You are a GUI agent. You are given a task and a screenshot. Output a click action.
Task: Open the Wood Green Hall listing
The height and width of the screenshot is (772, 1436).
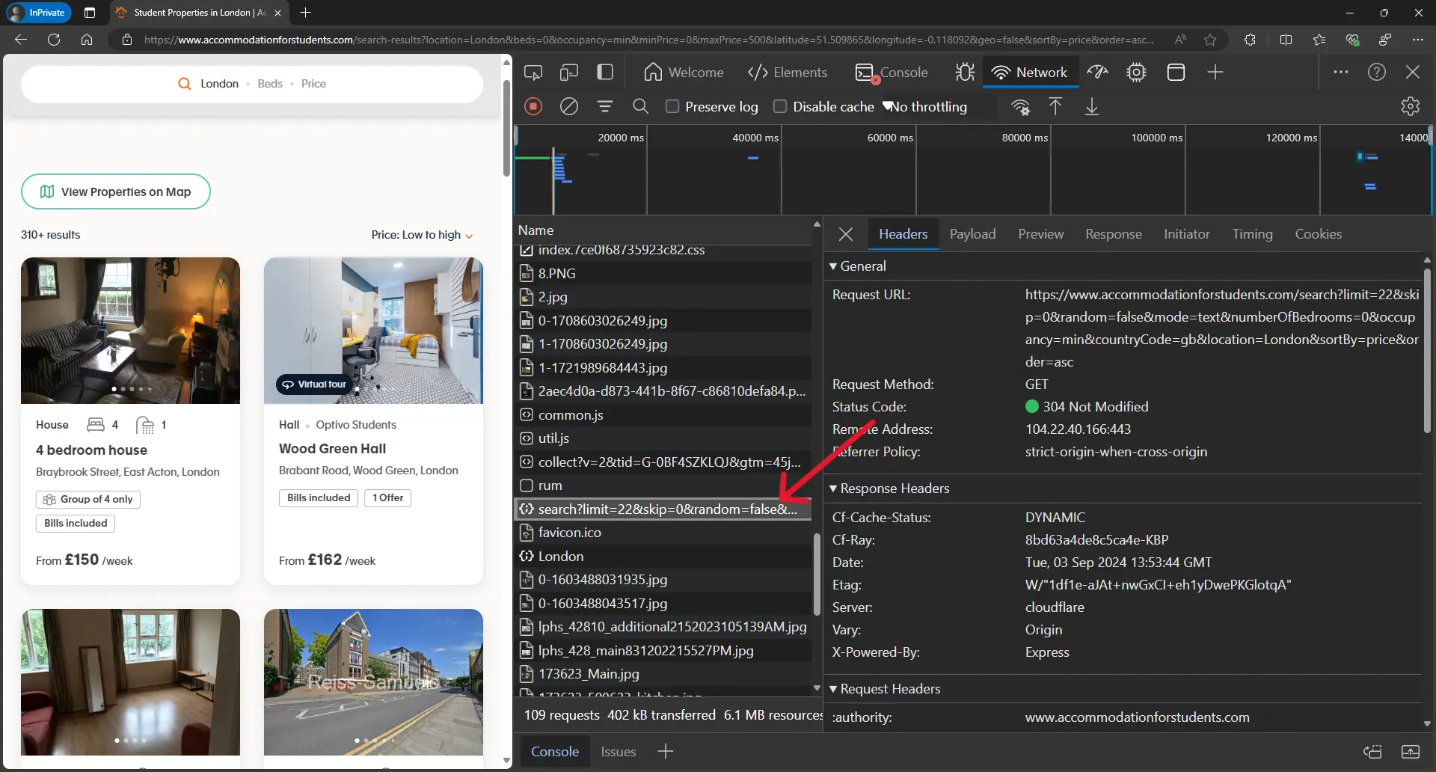332,449
